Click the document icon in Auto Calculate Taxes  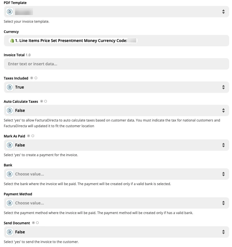coord(9,110)
